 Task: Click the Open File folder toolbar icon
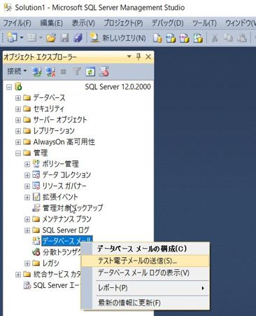pyautogui.click(x=51, y=38)
